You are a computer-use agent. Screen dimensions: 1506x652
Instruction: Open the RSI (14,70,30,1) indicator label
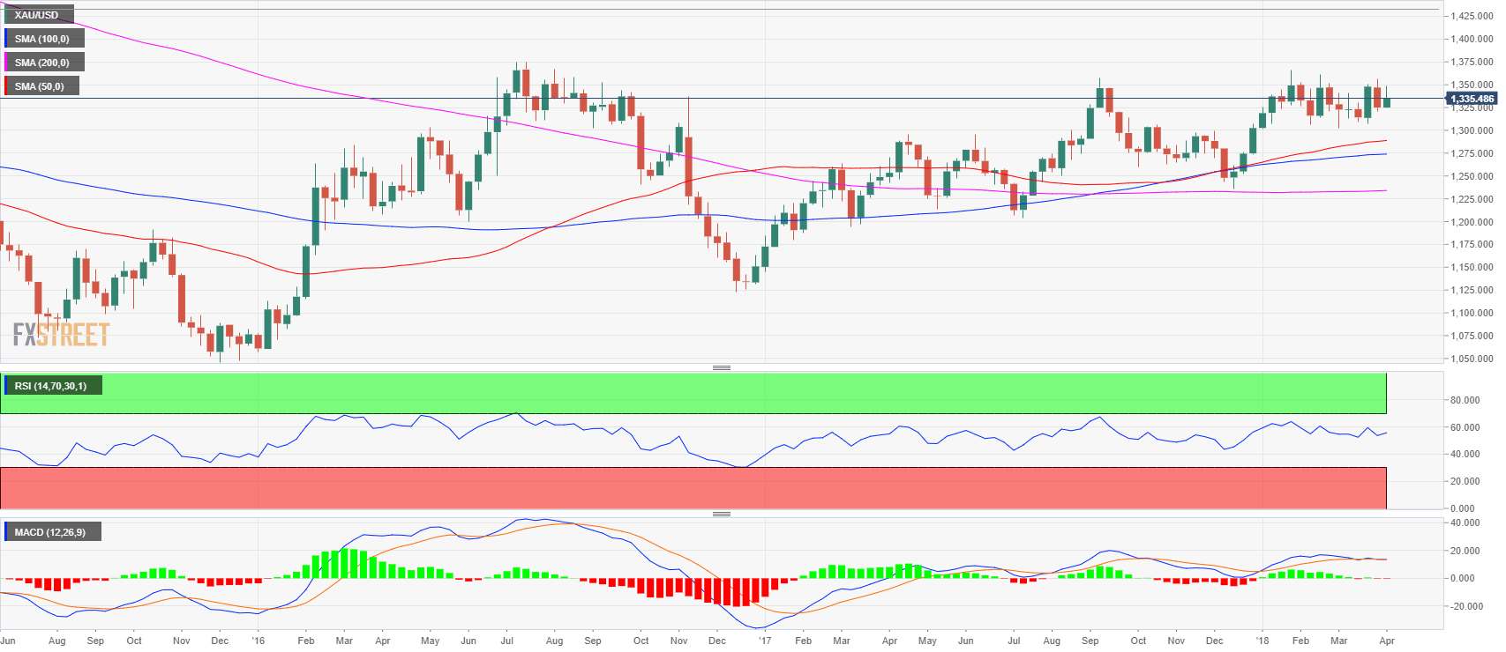(53, 386)
